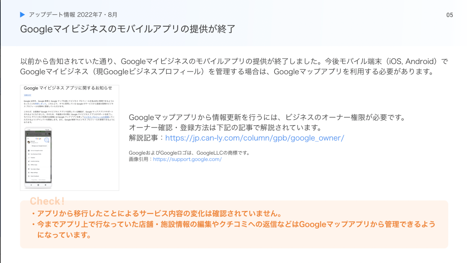Image resolution: width=467 pixels, height=263 pixels.
Task: Close the phone account menu with X
Action: (28, 138)
